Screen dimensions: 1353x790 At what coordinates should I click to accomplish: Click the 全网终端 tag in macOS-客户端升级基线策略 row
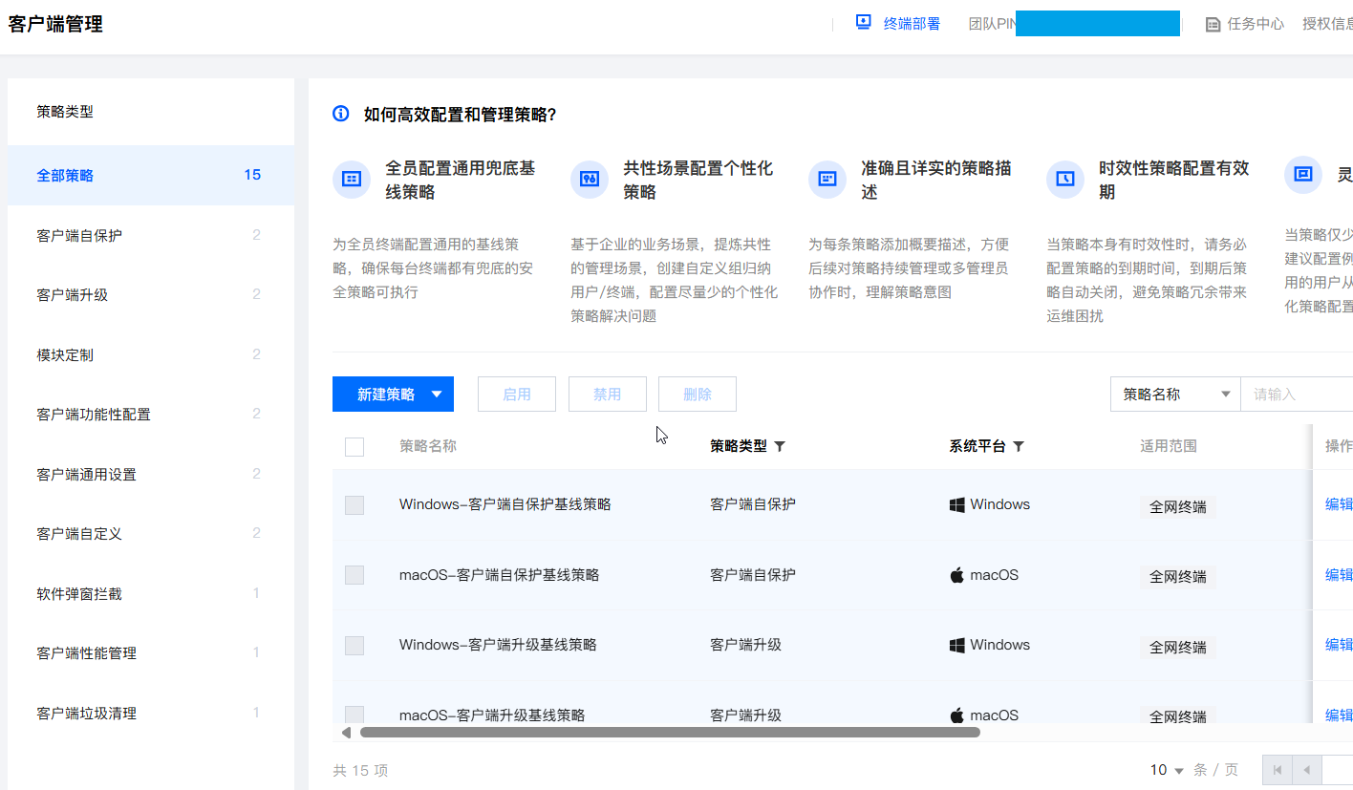click(1178, 716)
